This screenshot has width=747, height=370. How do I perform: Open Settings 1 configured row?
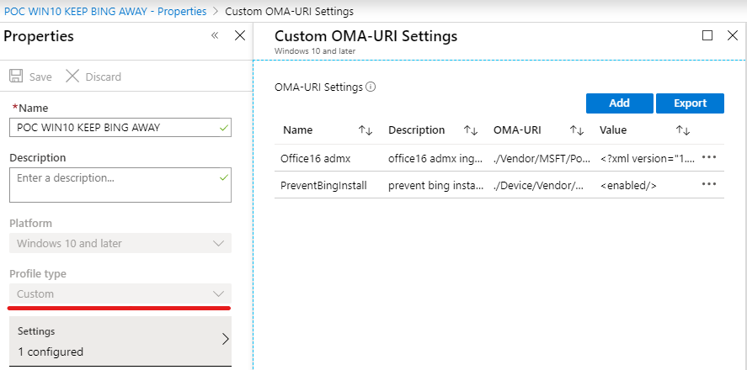[x=120, y=341]
